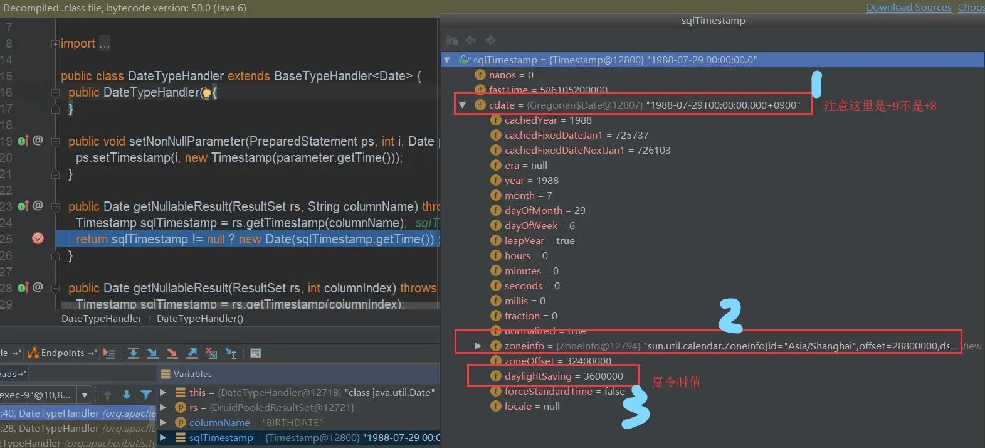Click the Step Over debug icon

coord(134,353)
